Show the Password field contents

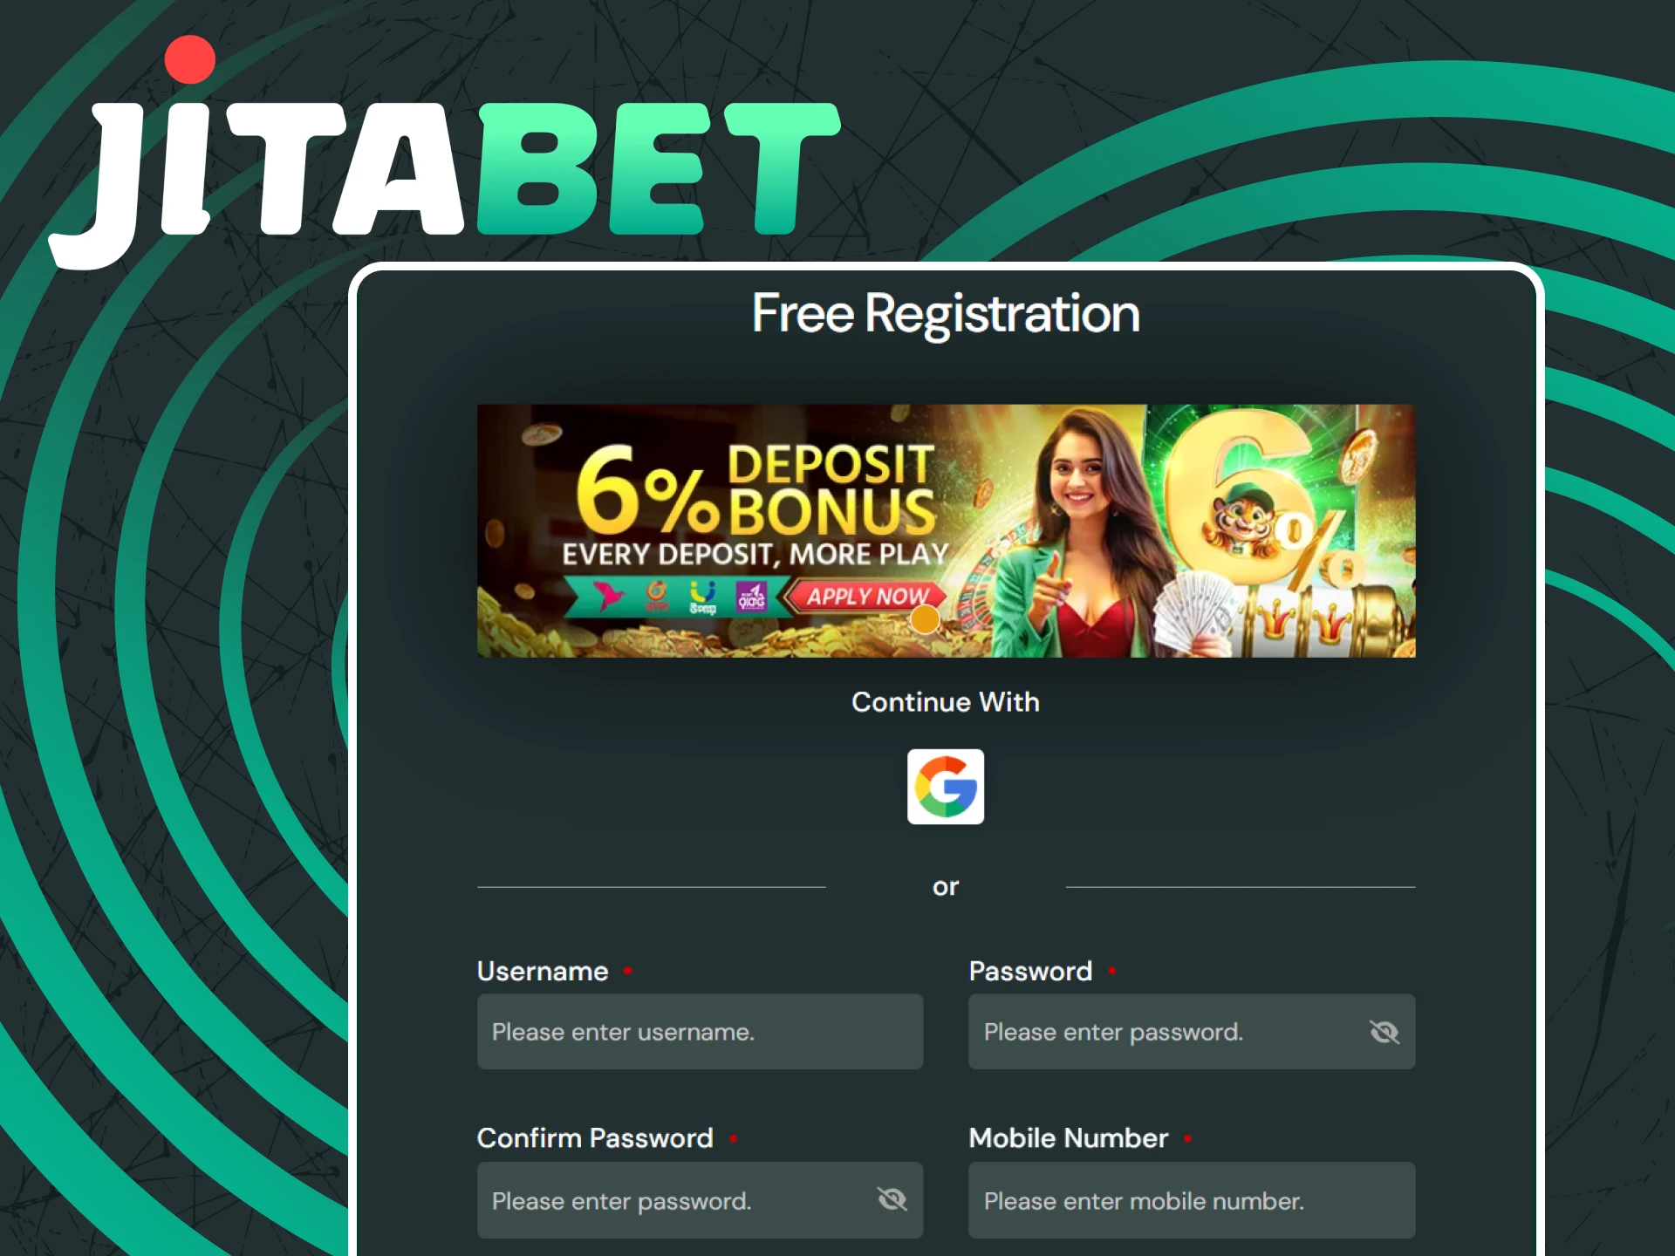pos(1384,1033)
